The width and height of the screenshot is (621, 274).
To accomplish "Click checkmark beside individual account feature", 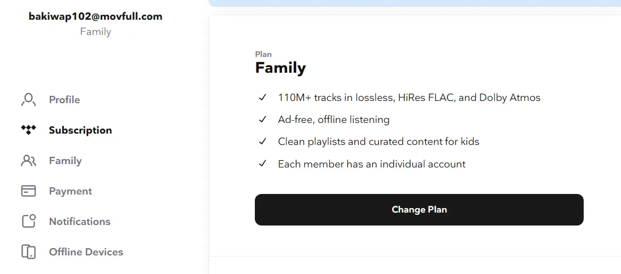I will tap(262, 163).
